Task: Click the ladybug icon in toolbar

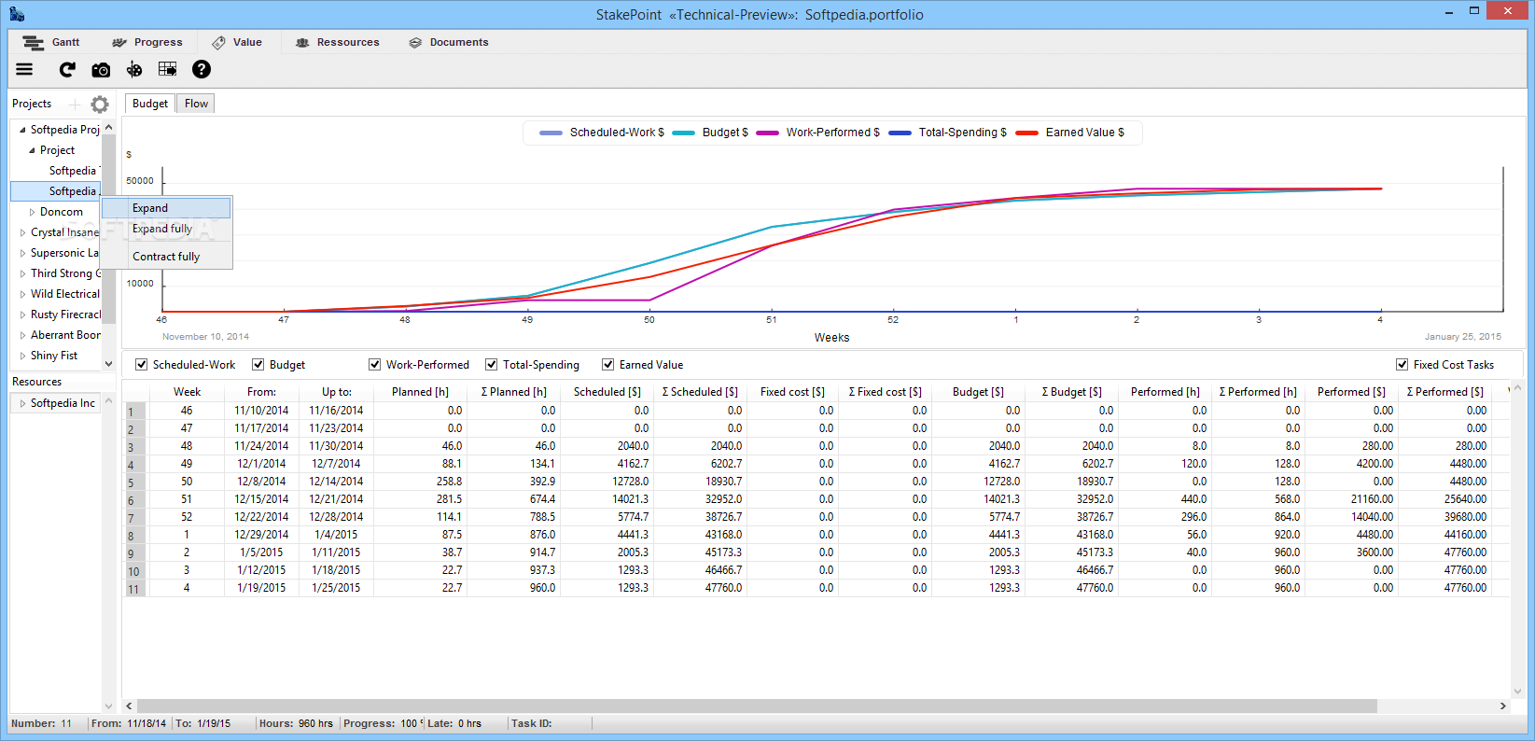Action: click(134, 69)
